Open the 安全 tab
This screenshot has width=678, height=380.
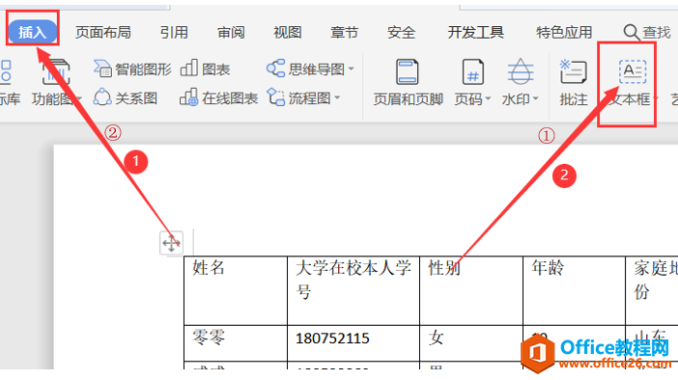pos(401,32)
